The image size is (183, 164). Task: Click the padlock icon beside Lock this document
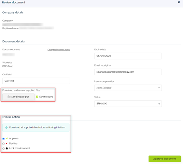coord(7,148)
